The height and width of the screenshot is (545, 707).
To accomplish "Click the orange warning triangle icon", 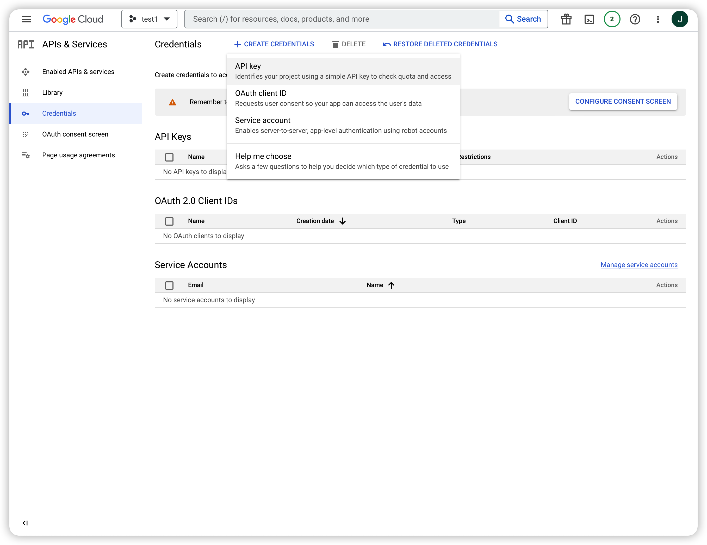I will (x=172, y=102).
